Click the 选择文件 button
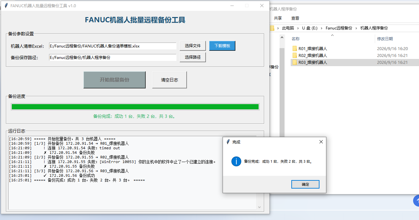Viewport: 419px width, 220px height. (193, 46)
